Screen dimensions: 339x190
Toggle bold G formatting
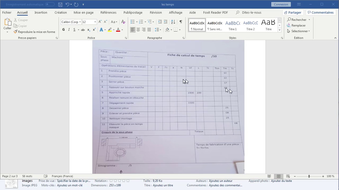point(63,30)
